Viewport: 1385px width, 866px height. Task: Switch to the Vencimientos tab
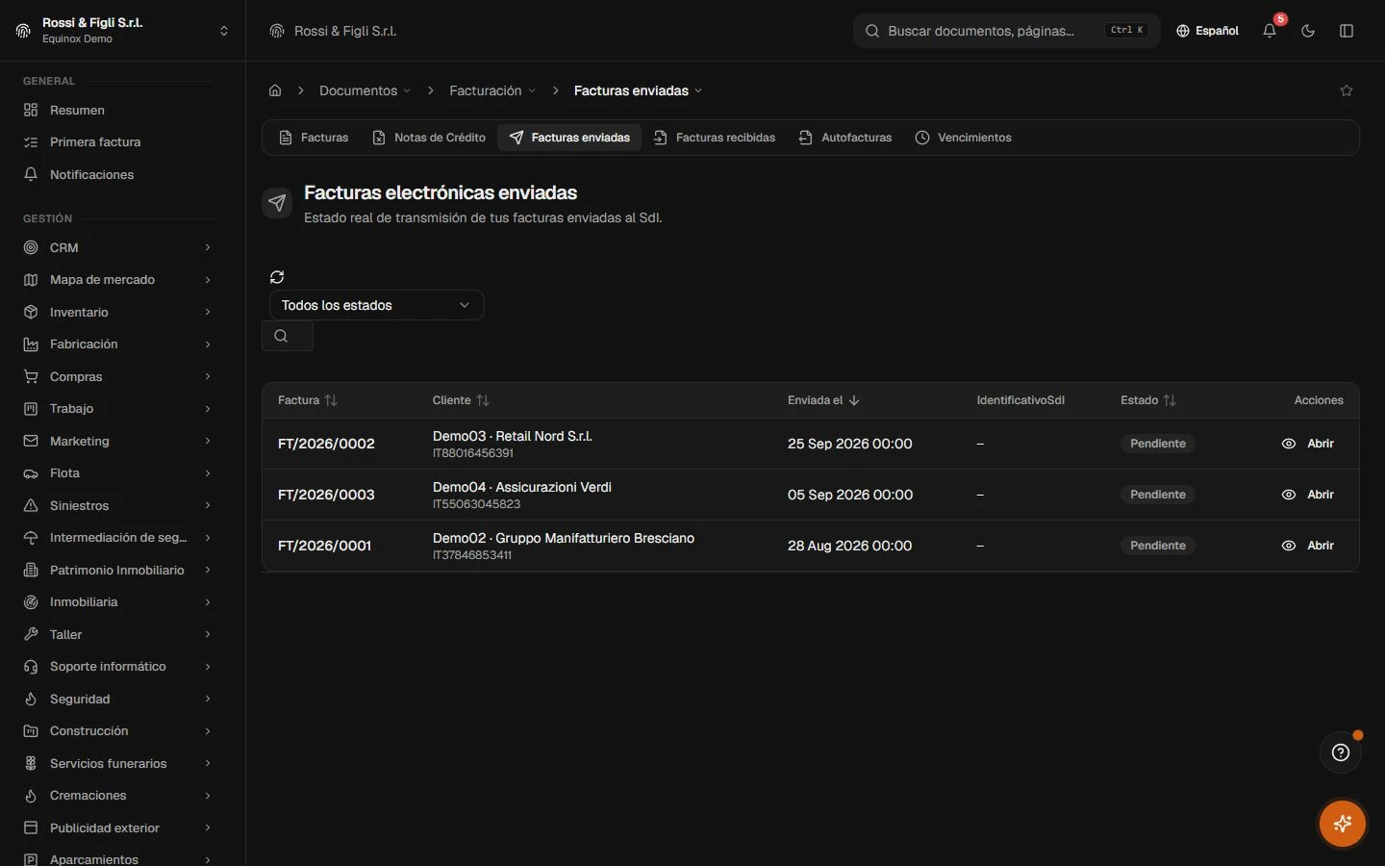(x=963, y=138)
